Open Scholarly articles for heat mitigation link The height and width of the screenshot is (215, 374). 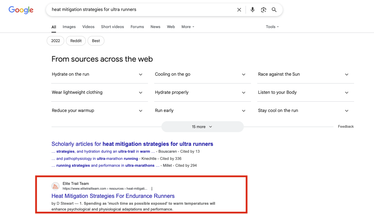pyautogui.click(x=132, y=144)
